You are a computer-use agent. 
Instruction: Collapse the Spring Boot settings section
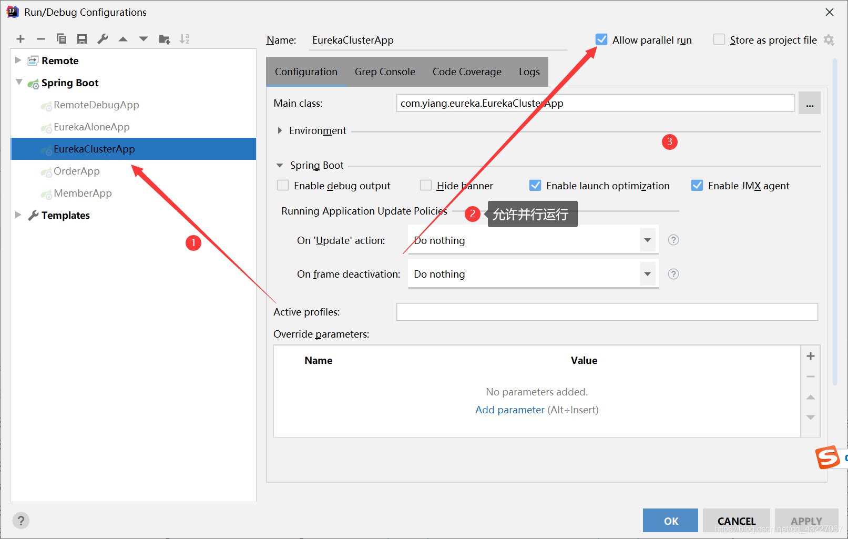pyautogui.click(x=280, y=165)
